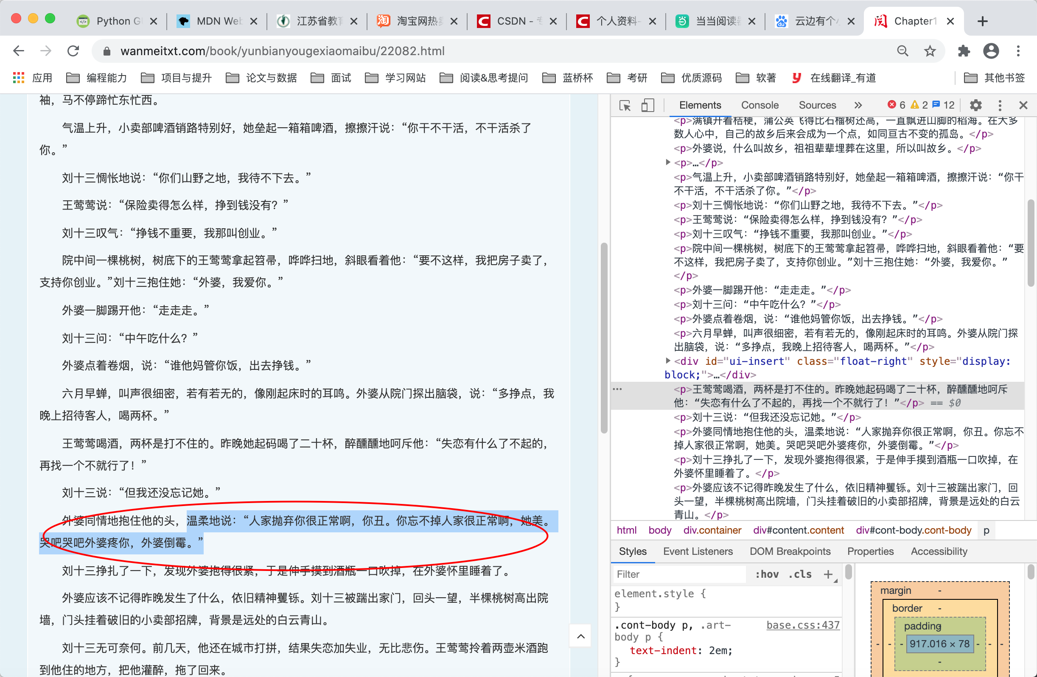
Task: Click the Styles Filter input field
Action: pyautogui.click(x=679, y=574)
